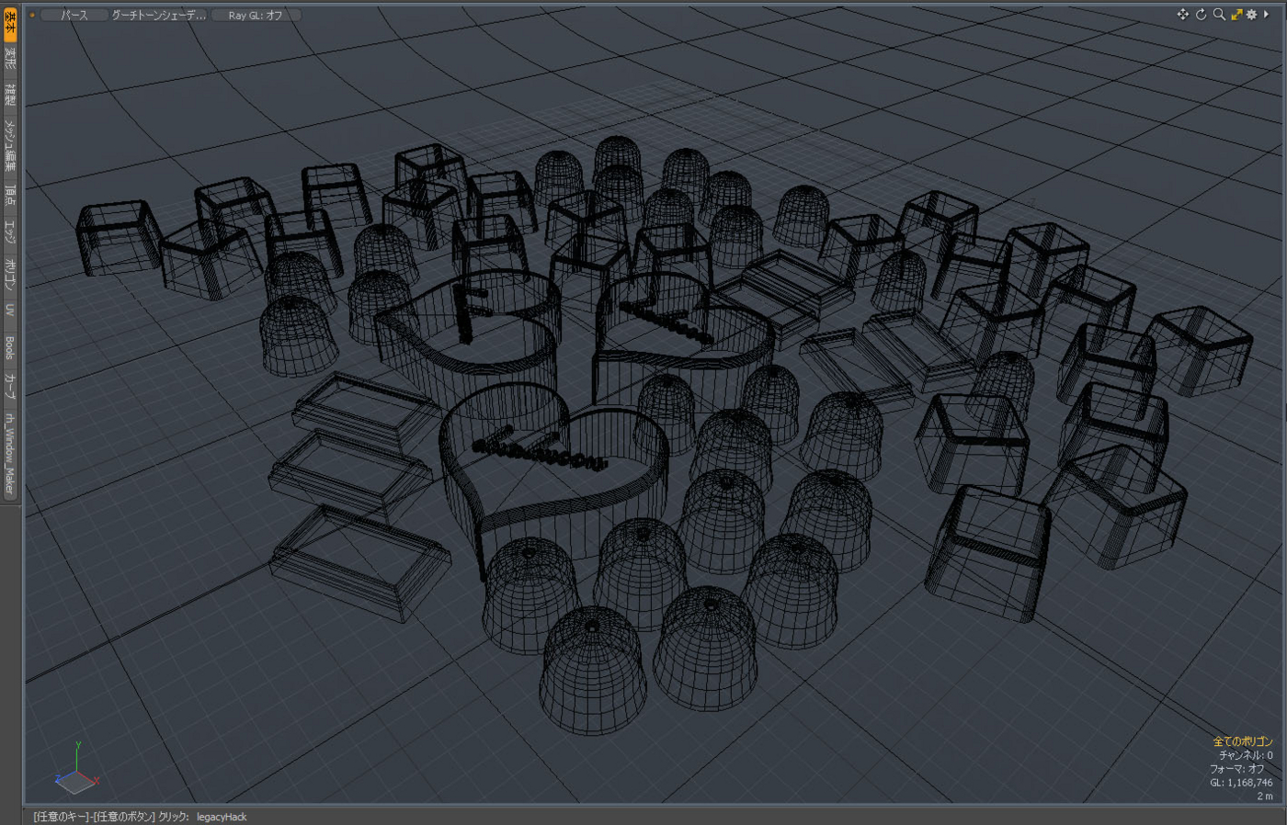Click the viewport pan (move) icon
1287x825 pixels.
1182,15
